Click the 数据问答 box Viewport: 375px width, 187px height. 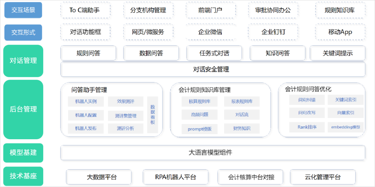[x=151, y=53]
